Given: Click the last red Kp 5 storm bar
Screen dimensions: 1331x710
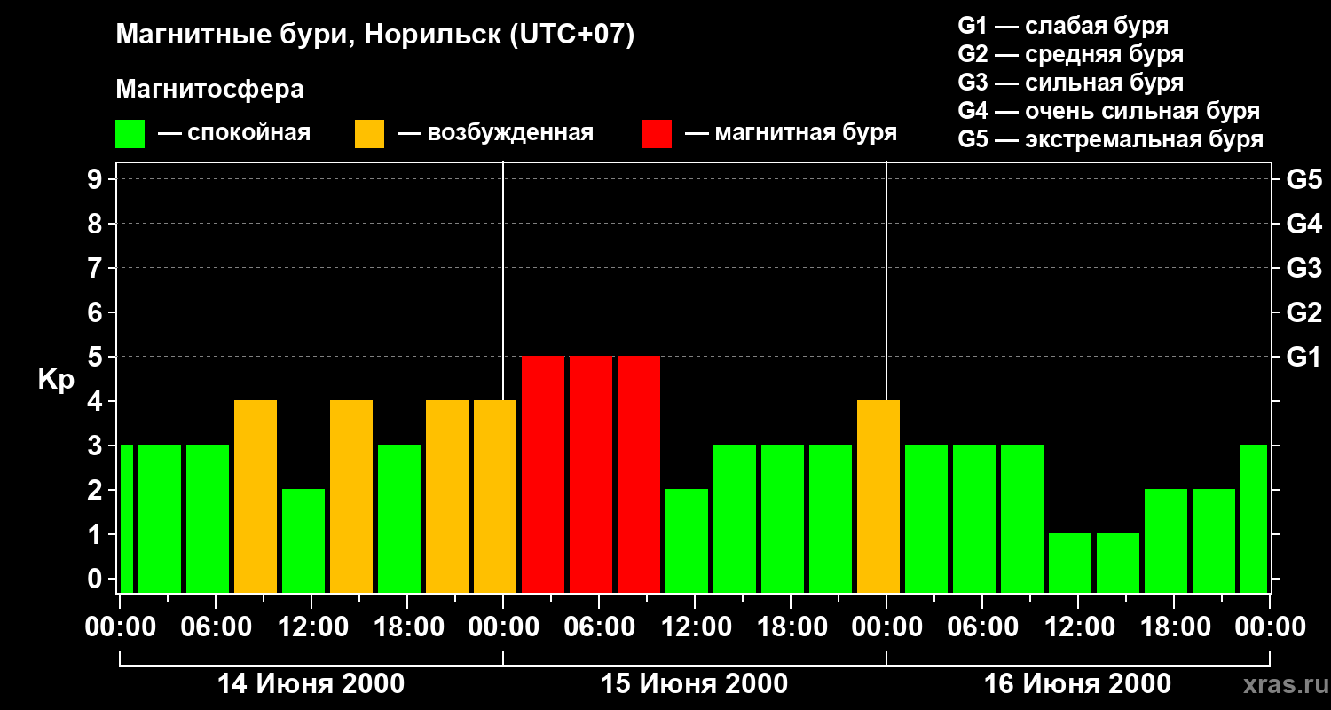Looking at the screenshot, I should point(639,474).
